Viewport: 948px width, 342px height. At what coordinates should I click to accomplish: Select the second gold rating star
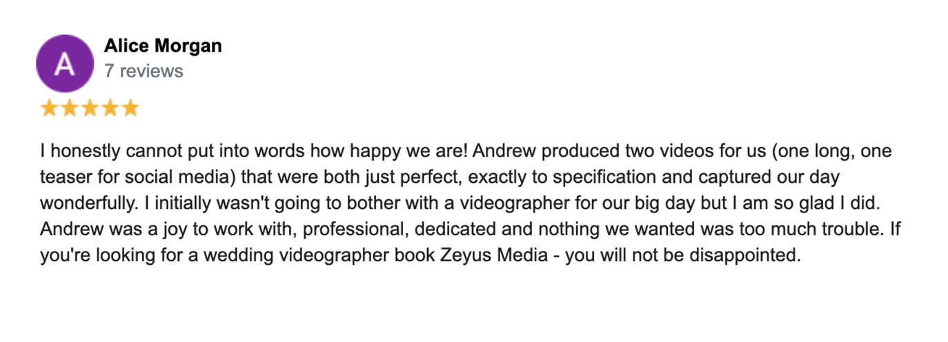click(70, 108)
